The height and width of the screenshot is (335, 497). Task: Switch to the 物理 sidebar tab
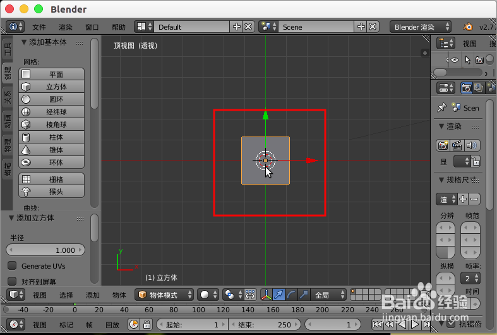tap(7, 145)
